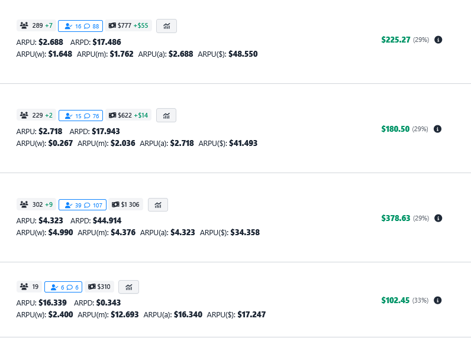Image resolution: width=471 pixels, height=338 pixels.
Task: Open chart icon in row with $1 306
Action: (x=158, y=204)
